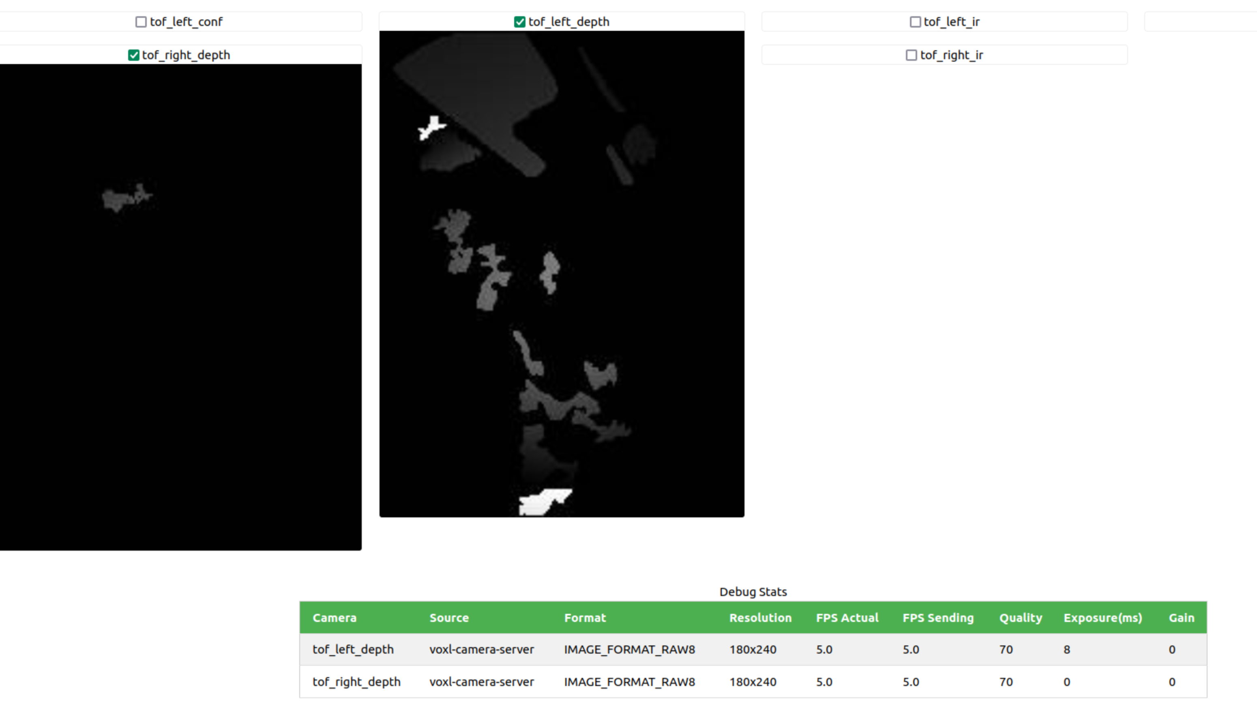Click the tof_left_conf label text

(186, 21)
